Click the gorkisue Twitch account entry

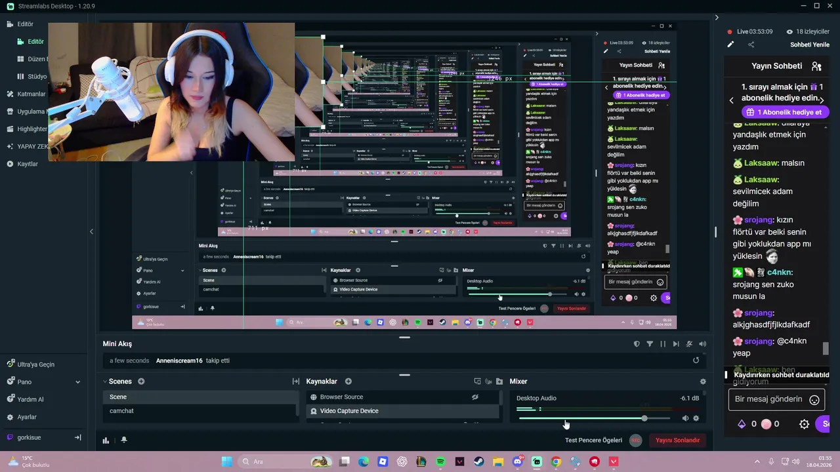click(x=24, y=437)
